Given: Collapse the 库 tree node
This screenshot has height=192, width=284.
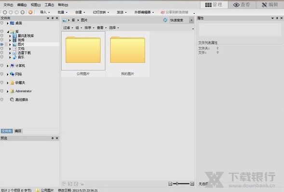Looking at the screenshot, I should (8, 32).
